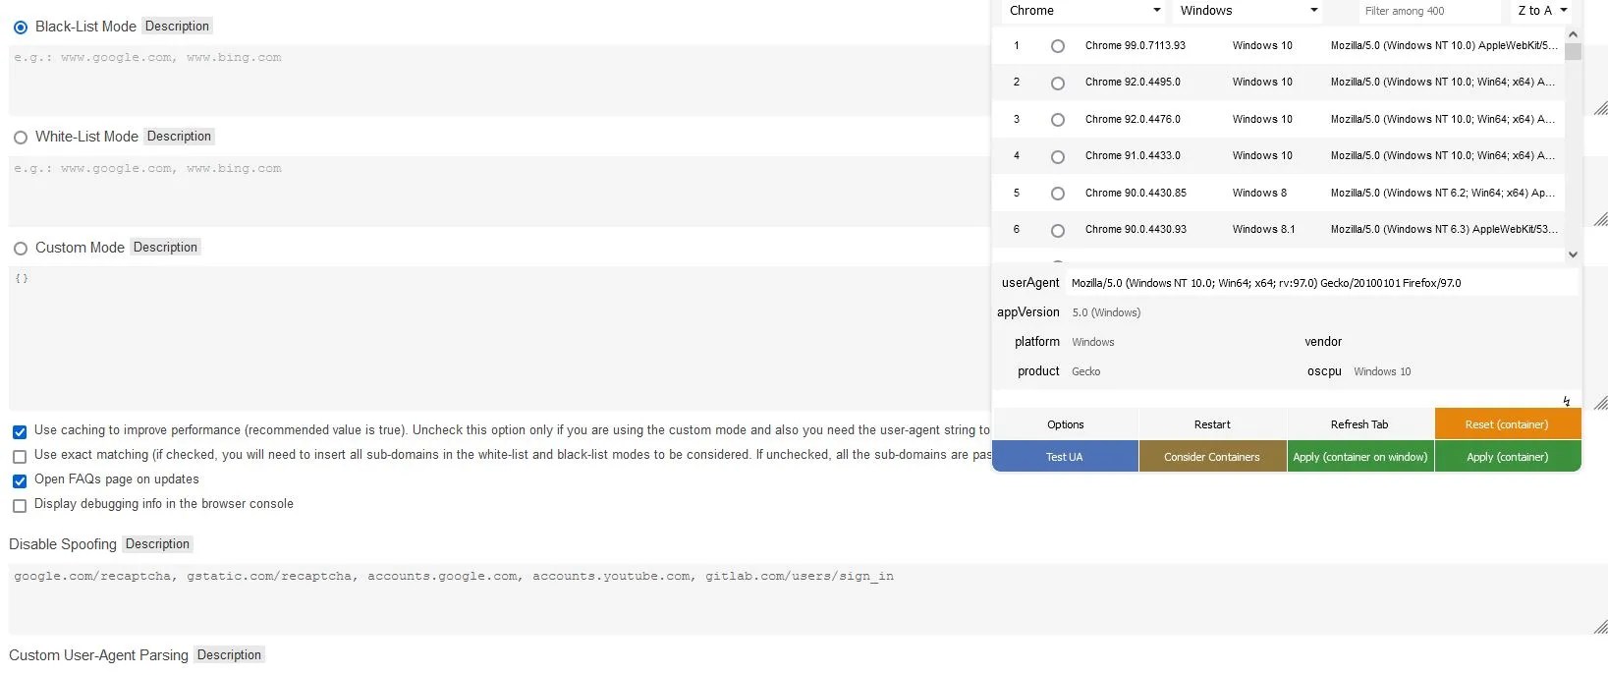Screen dimensions: 1608x675
Task: Open the Z to A sort dropdown
Action: pos(1540,11)
